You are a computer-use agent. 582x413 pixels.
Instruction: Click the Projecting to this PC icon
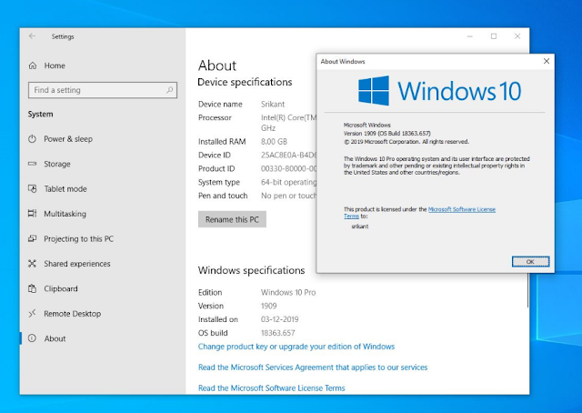point(33,239)
